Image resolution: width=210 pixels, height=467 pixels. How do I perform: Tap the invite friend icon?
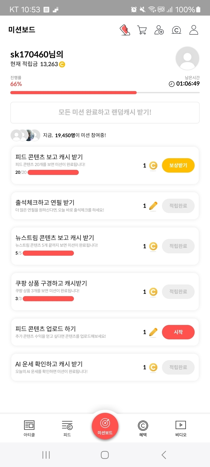[159, 30]
